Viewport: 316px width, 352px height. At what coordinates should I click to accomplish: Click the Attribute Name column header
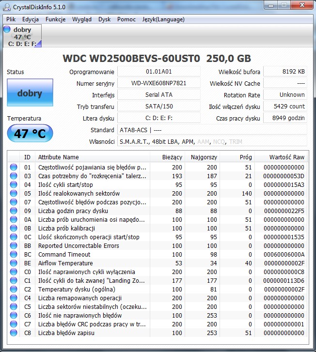coord(93,157)
